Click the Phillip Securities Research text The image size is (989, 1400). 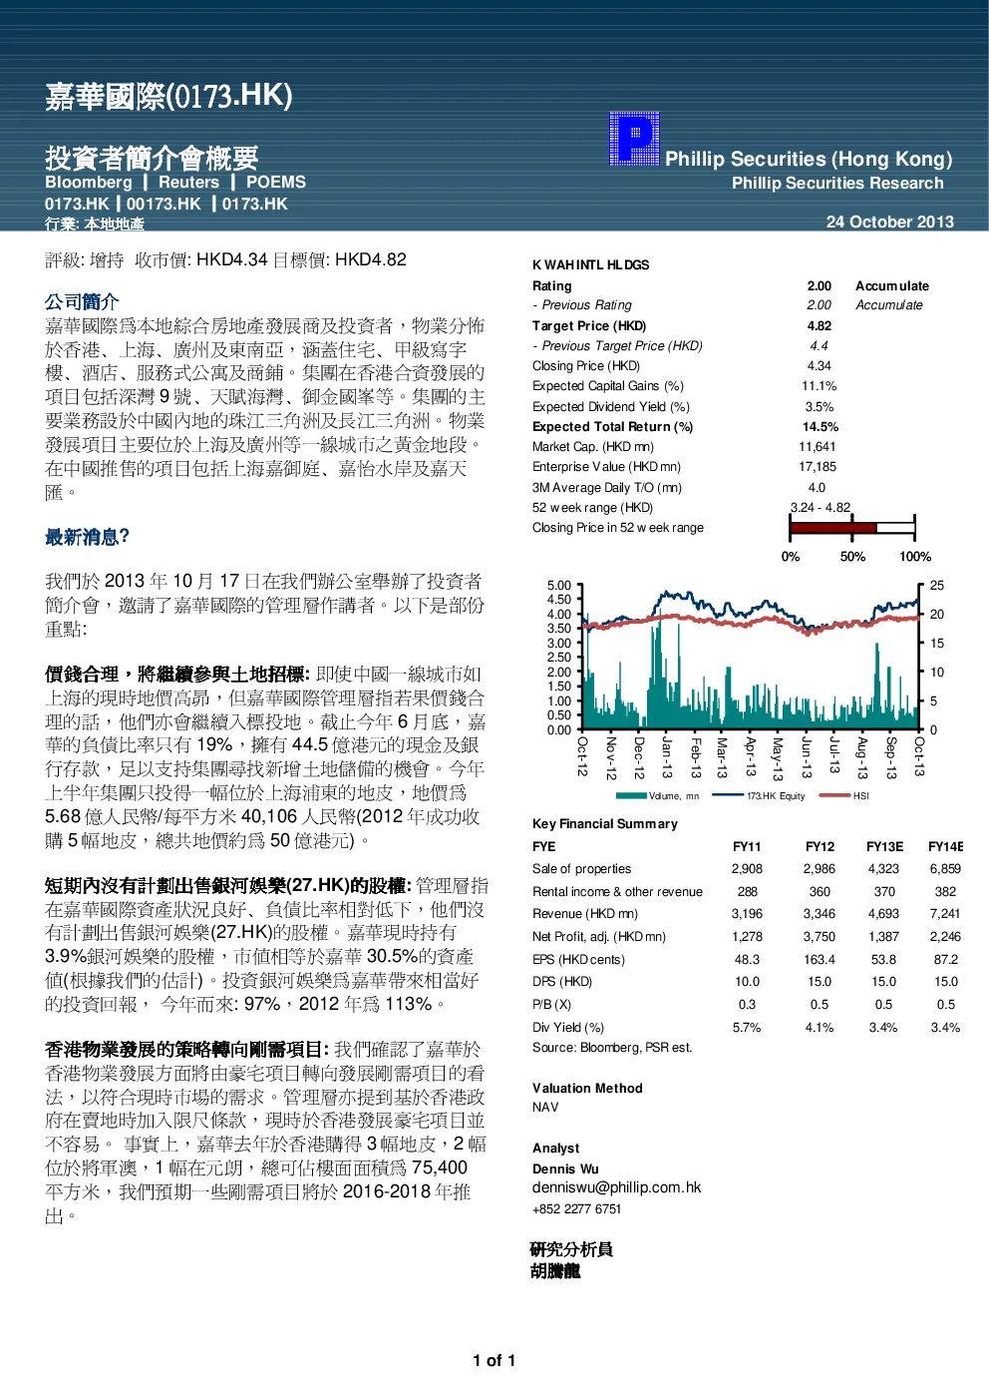(837, 184)
